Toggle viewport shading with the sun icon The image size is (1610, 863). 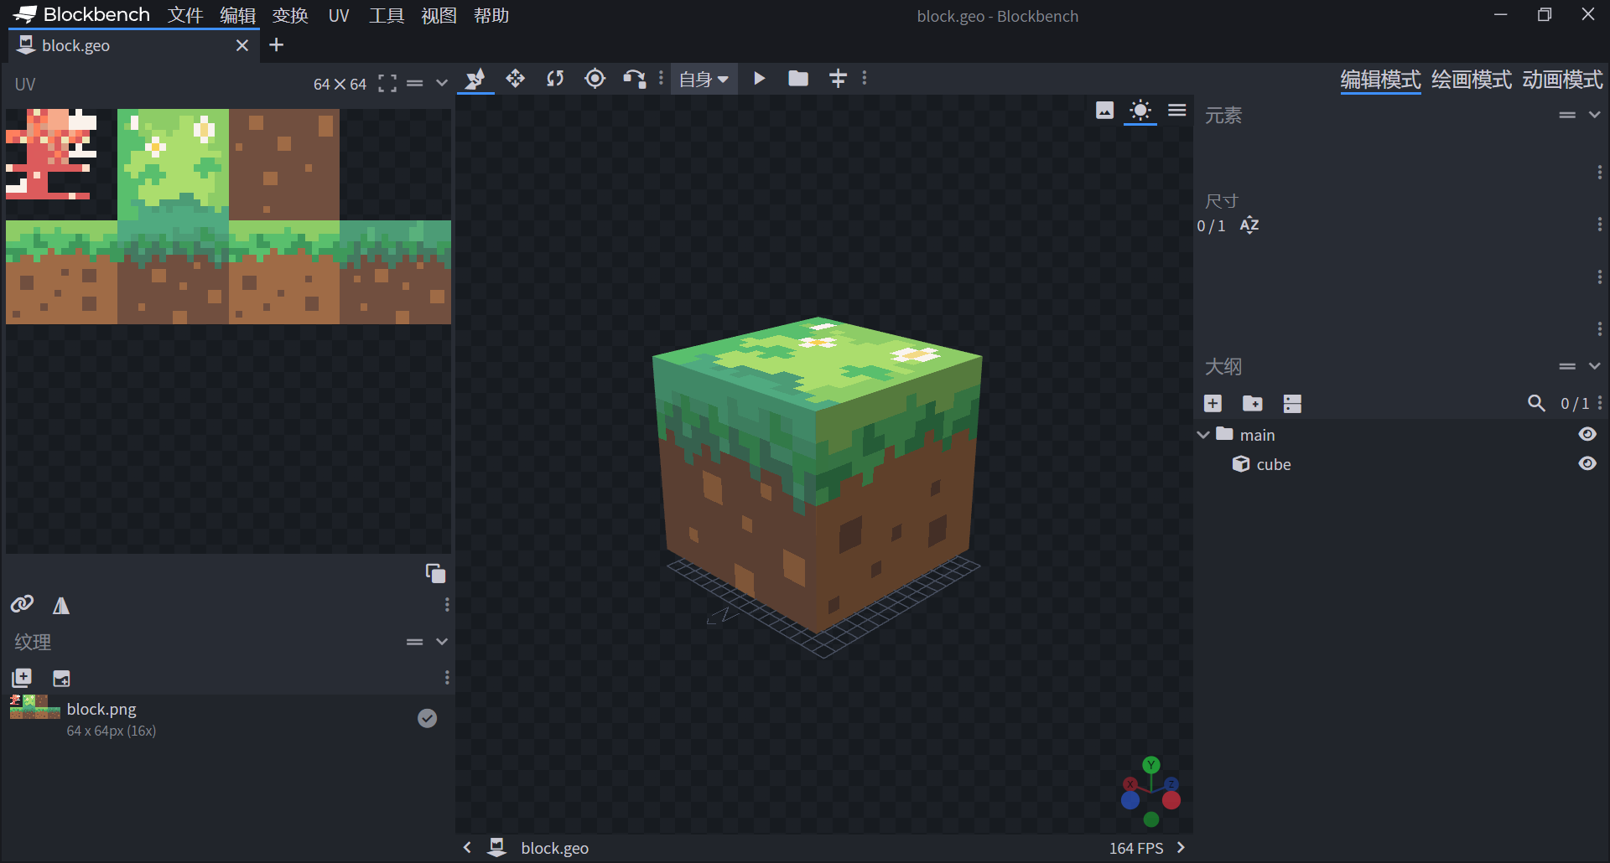[1140, 110]
